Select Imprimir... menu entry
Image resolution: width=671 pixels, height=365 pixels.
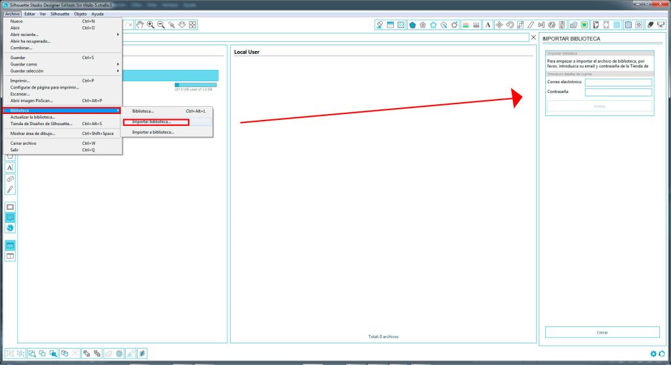click(62, 81)
